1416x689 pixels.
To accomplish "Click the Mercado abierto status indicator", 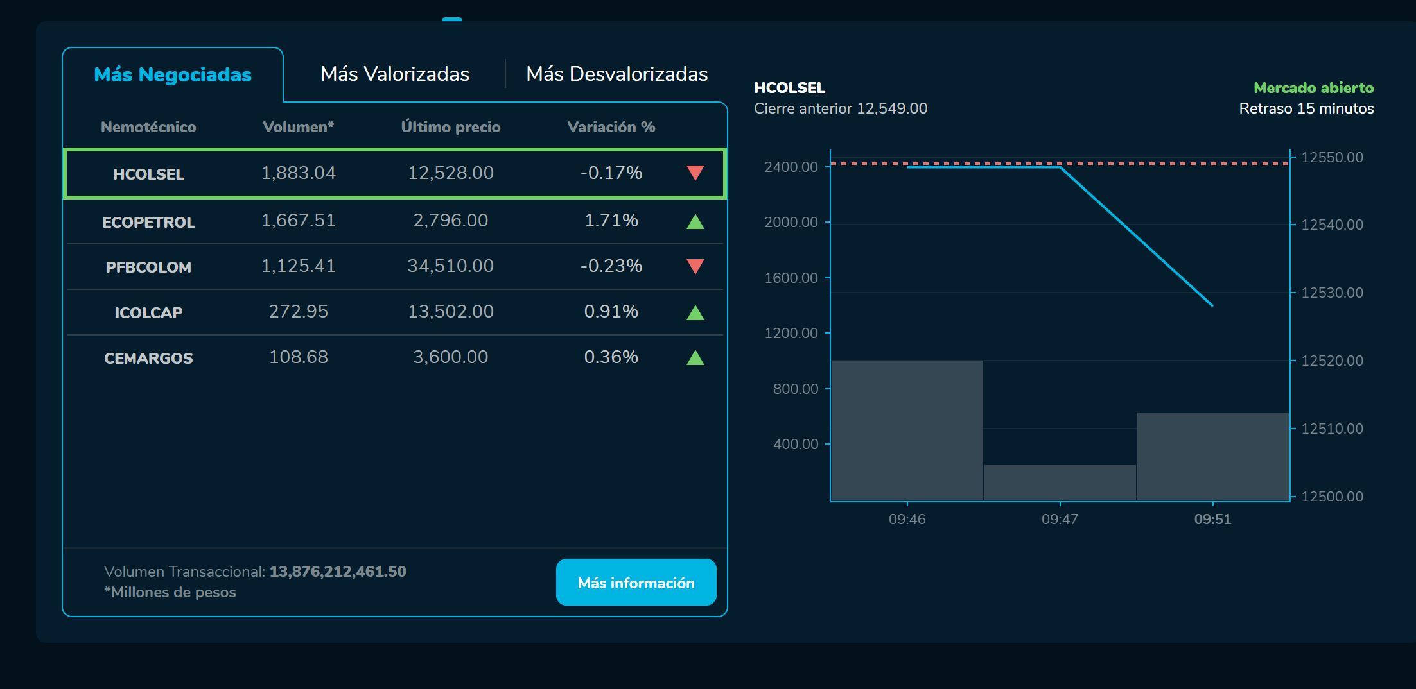I will [x=1313, y=88].
